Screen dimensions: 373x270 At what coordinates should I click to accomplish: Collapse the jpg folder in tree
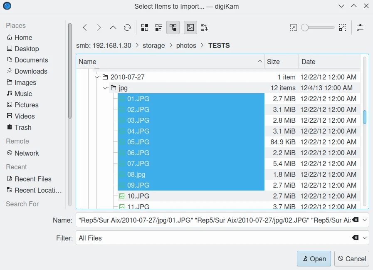105,88
